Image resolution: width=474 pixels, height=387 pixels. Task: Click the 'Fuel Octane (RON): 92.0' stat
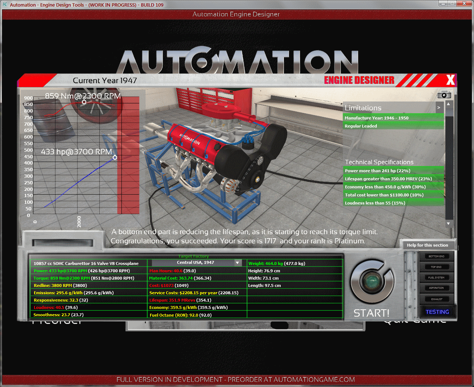click(197, 314)
